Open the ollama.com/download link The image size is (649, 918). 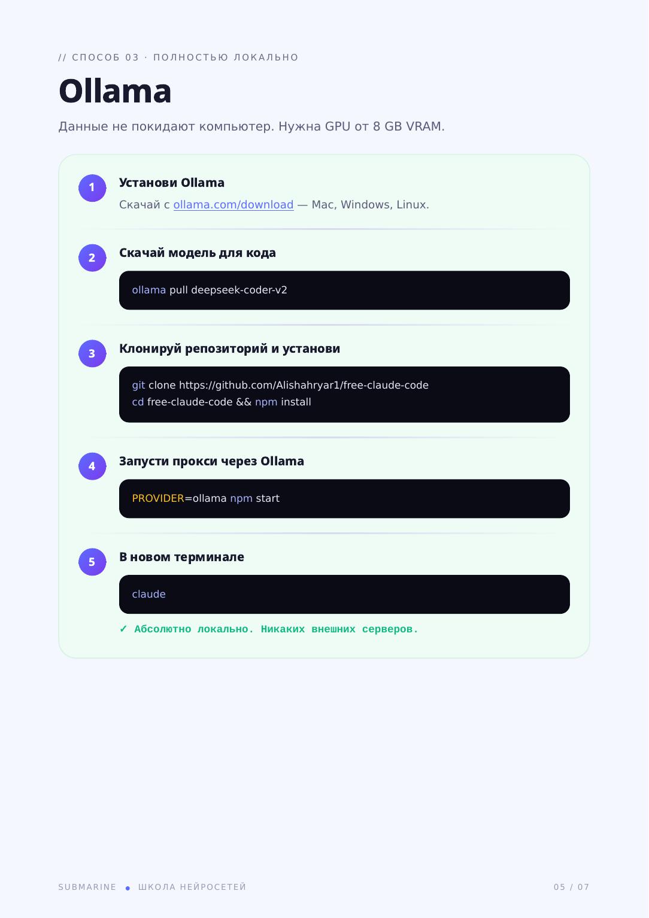(x=233, y=205)
